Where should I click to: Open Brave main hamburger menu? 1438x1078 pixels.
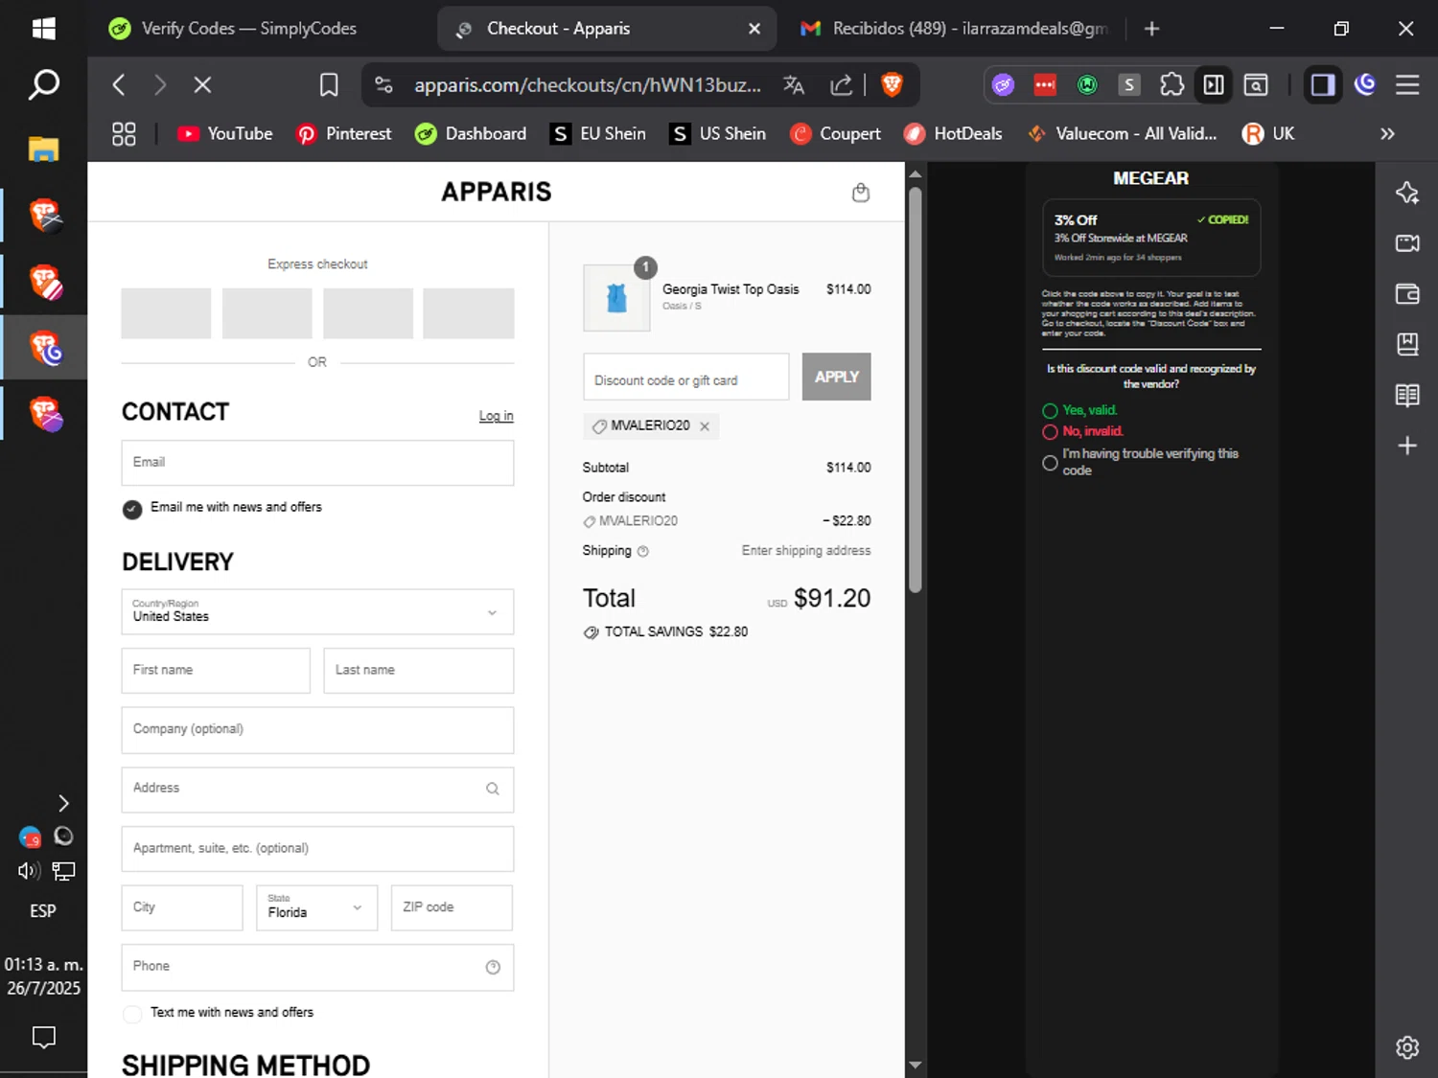[1407, 85]
